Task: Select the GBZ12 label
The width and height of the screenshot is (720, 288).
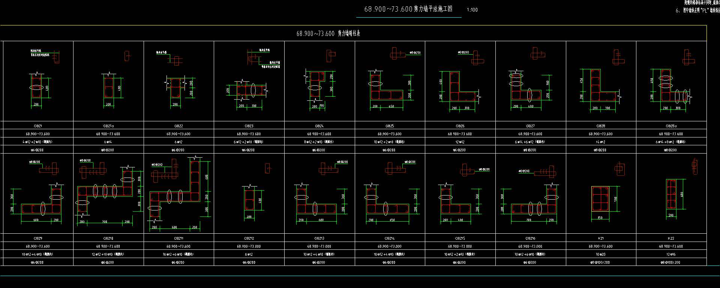Action: point(249,238)
